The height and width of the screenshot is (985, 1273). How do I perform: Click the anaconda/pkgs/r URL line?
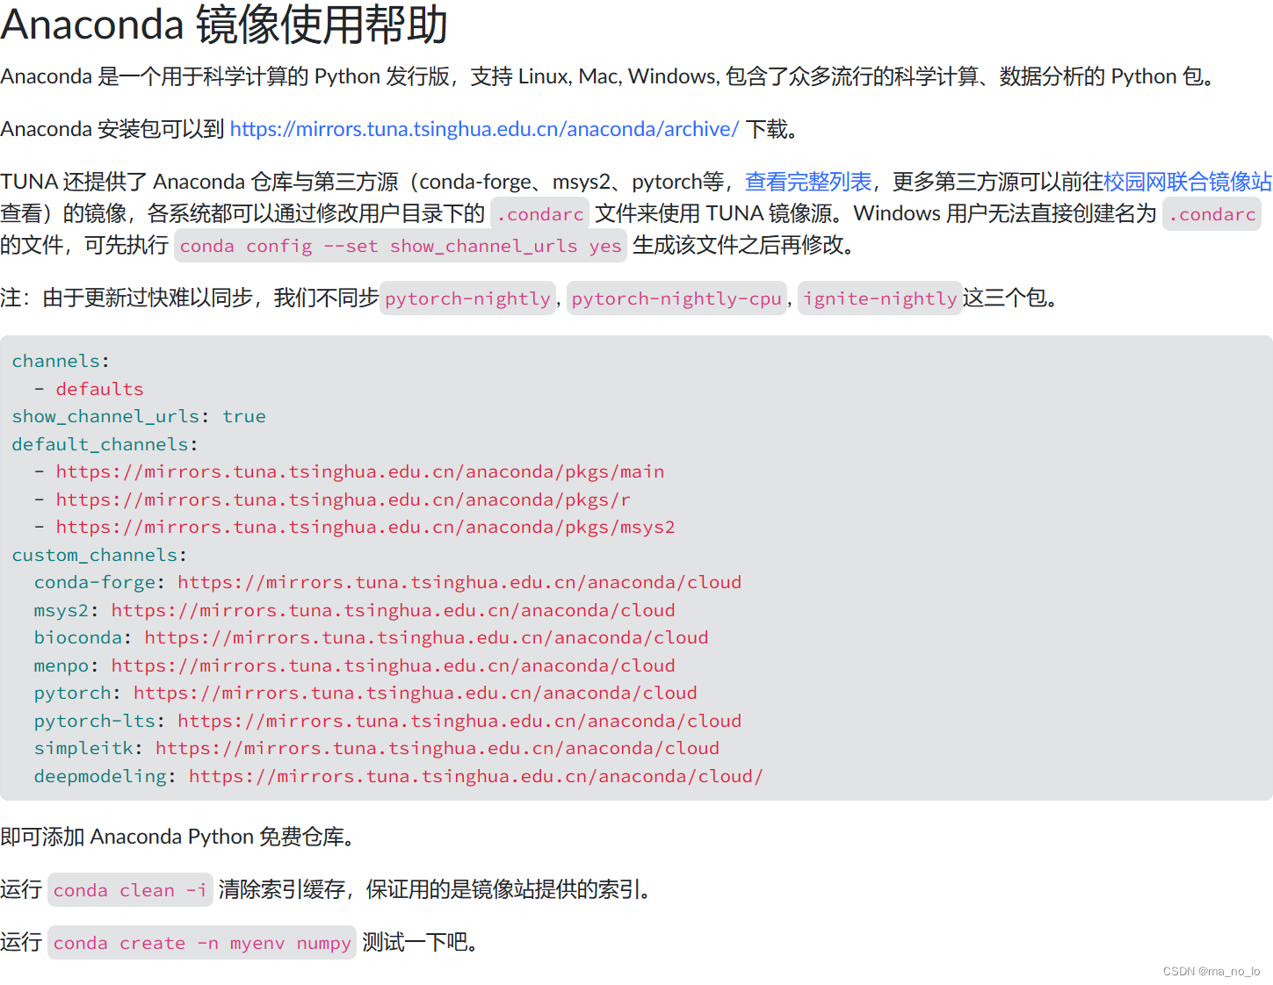tap(332, 500)
